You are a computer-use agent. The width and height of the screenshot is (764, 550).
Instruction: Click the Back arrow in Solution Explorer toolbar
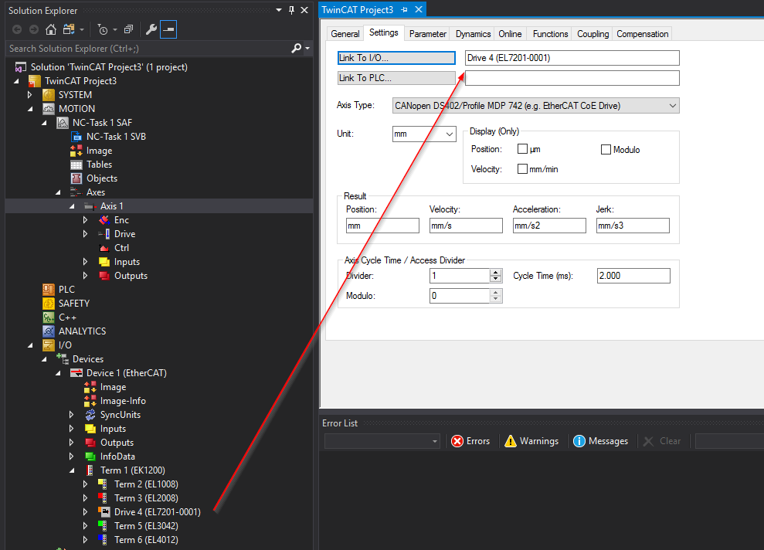tap(17, 29)
